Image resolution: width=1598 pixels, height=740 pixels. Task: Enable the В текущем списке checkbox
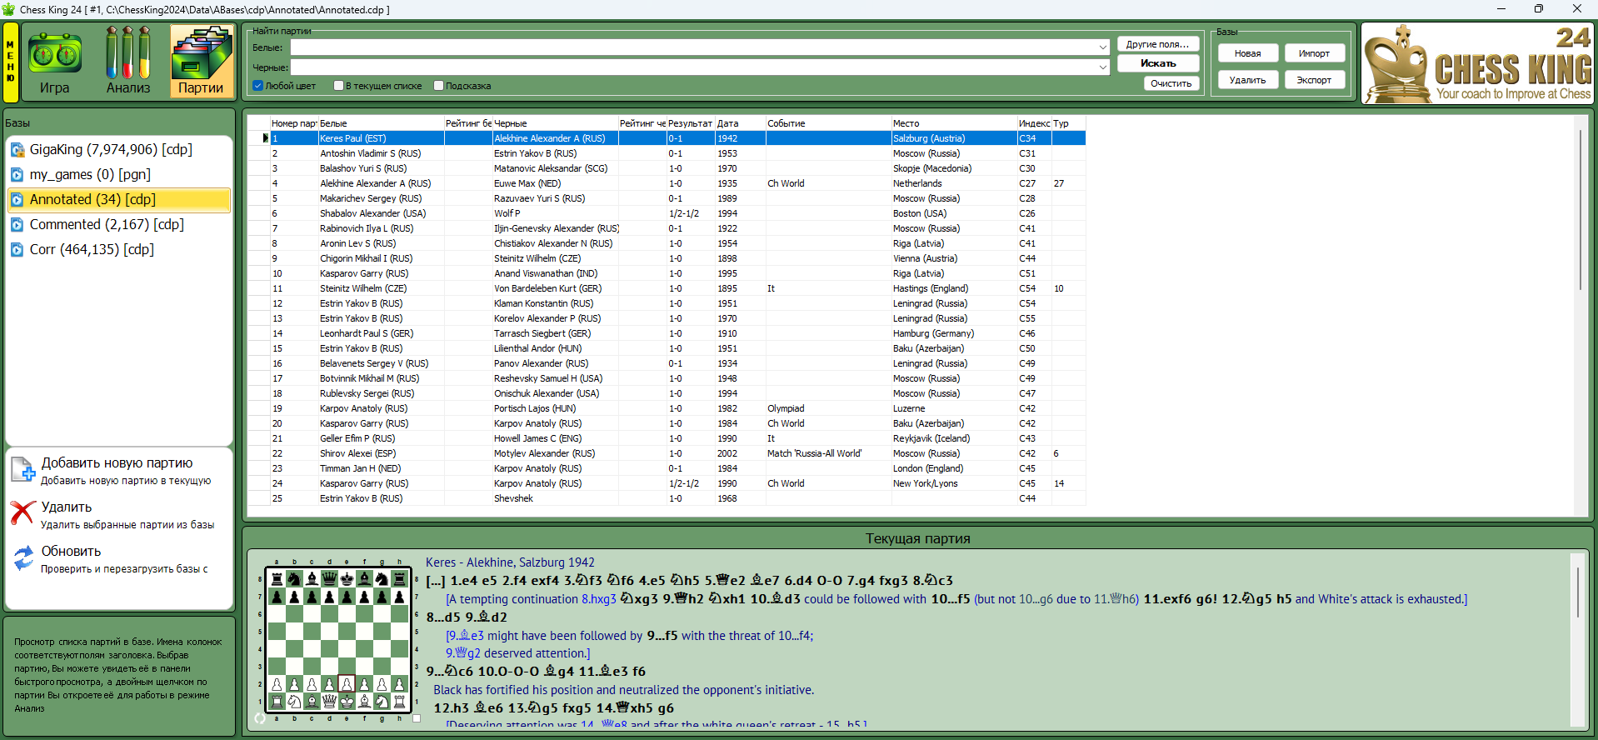338,86
